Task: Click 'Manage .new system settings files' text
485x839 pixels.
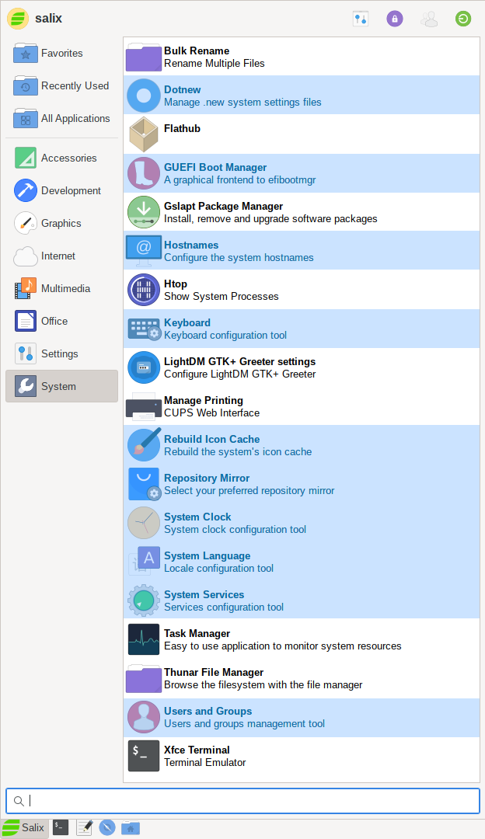Action: point(242,103)
